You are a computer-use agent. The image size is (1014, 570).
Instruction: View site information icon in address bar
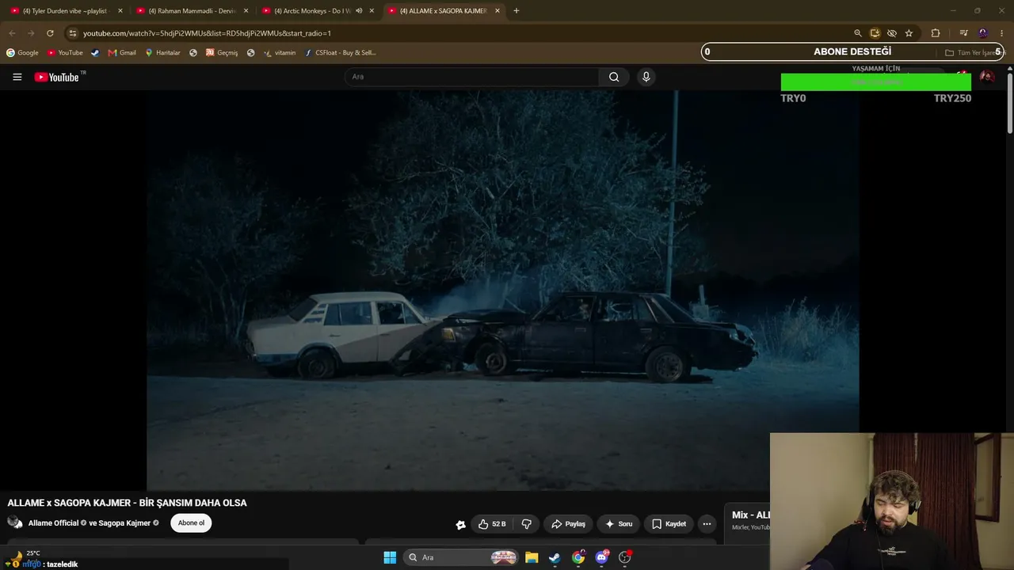72,33
